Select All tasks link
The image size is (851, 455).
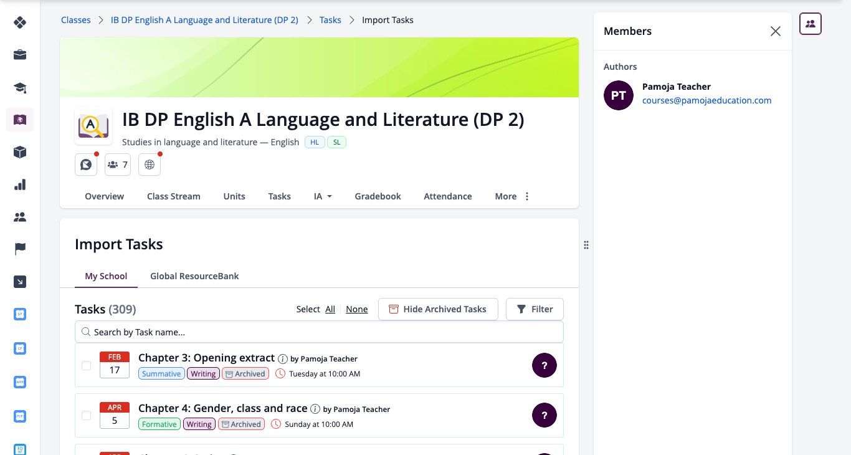330,309
